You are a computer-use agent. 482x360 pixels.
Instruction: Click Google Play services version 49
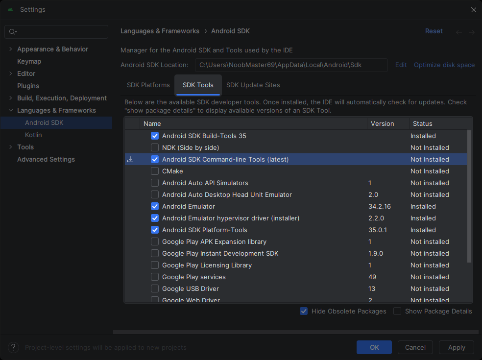372,277
